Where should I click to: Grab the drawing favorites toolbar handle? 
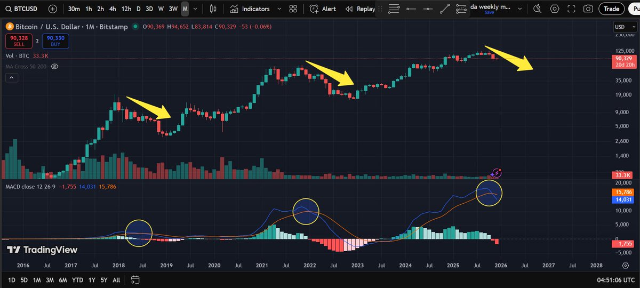tap(380, 9)
